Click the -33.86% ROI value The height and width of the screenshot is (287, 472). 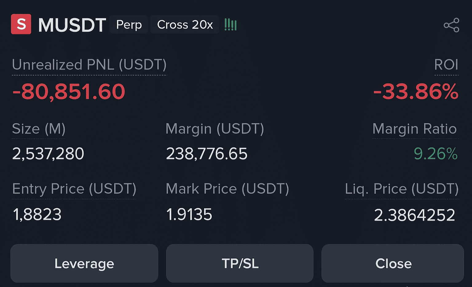pyautogui.click(x=416, y=92)
